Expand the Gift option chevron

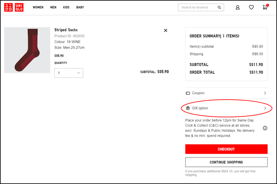pos(265,108)
